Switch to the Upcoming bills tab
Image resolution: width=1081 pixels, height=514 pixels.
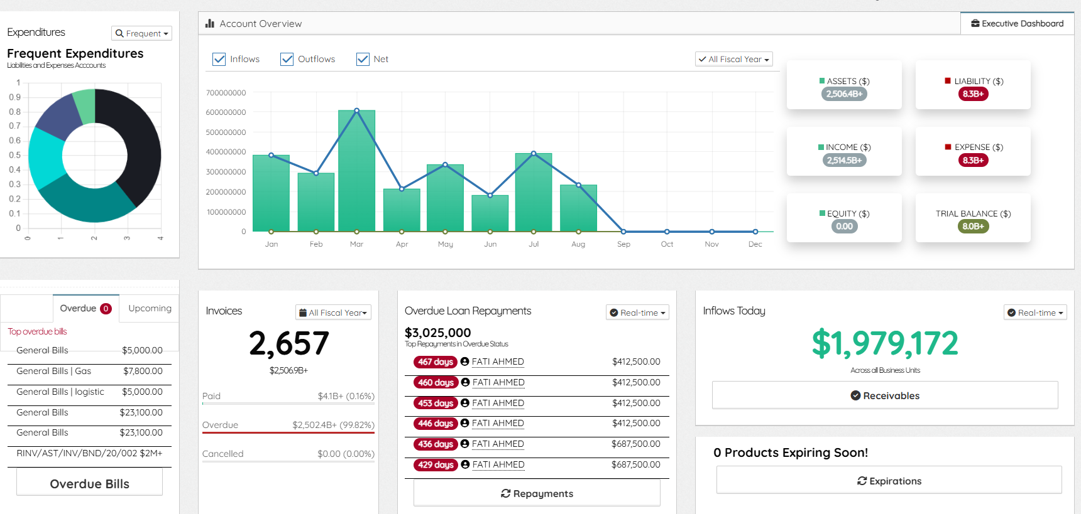[150, 308]
